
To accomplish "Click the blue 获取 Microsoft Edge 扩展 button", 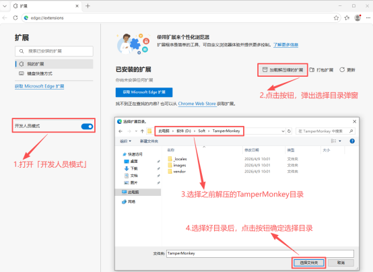I will [144, 92].
